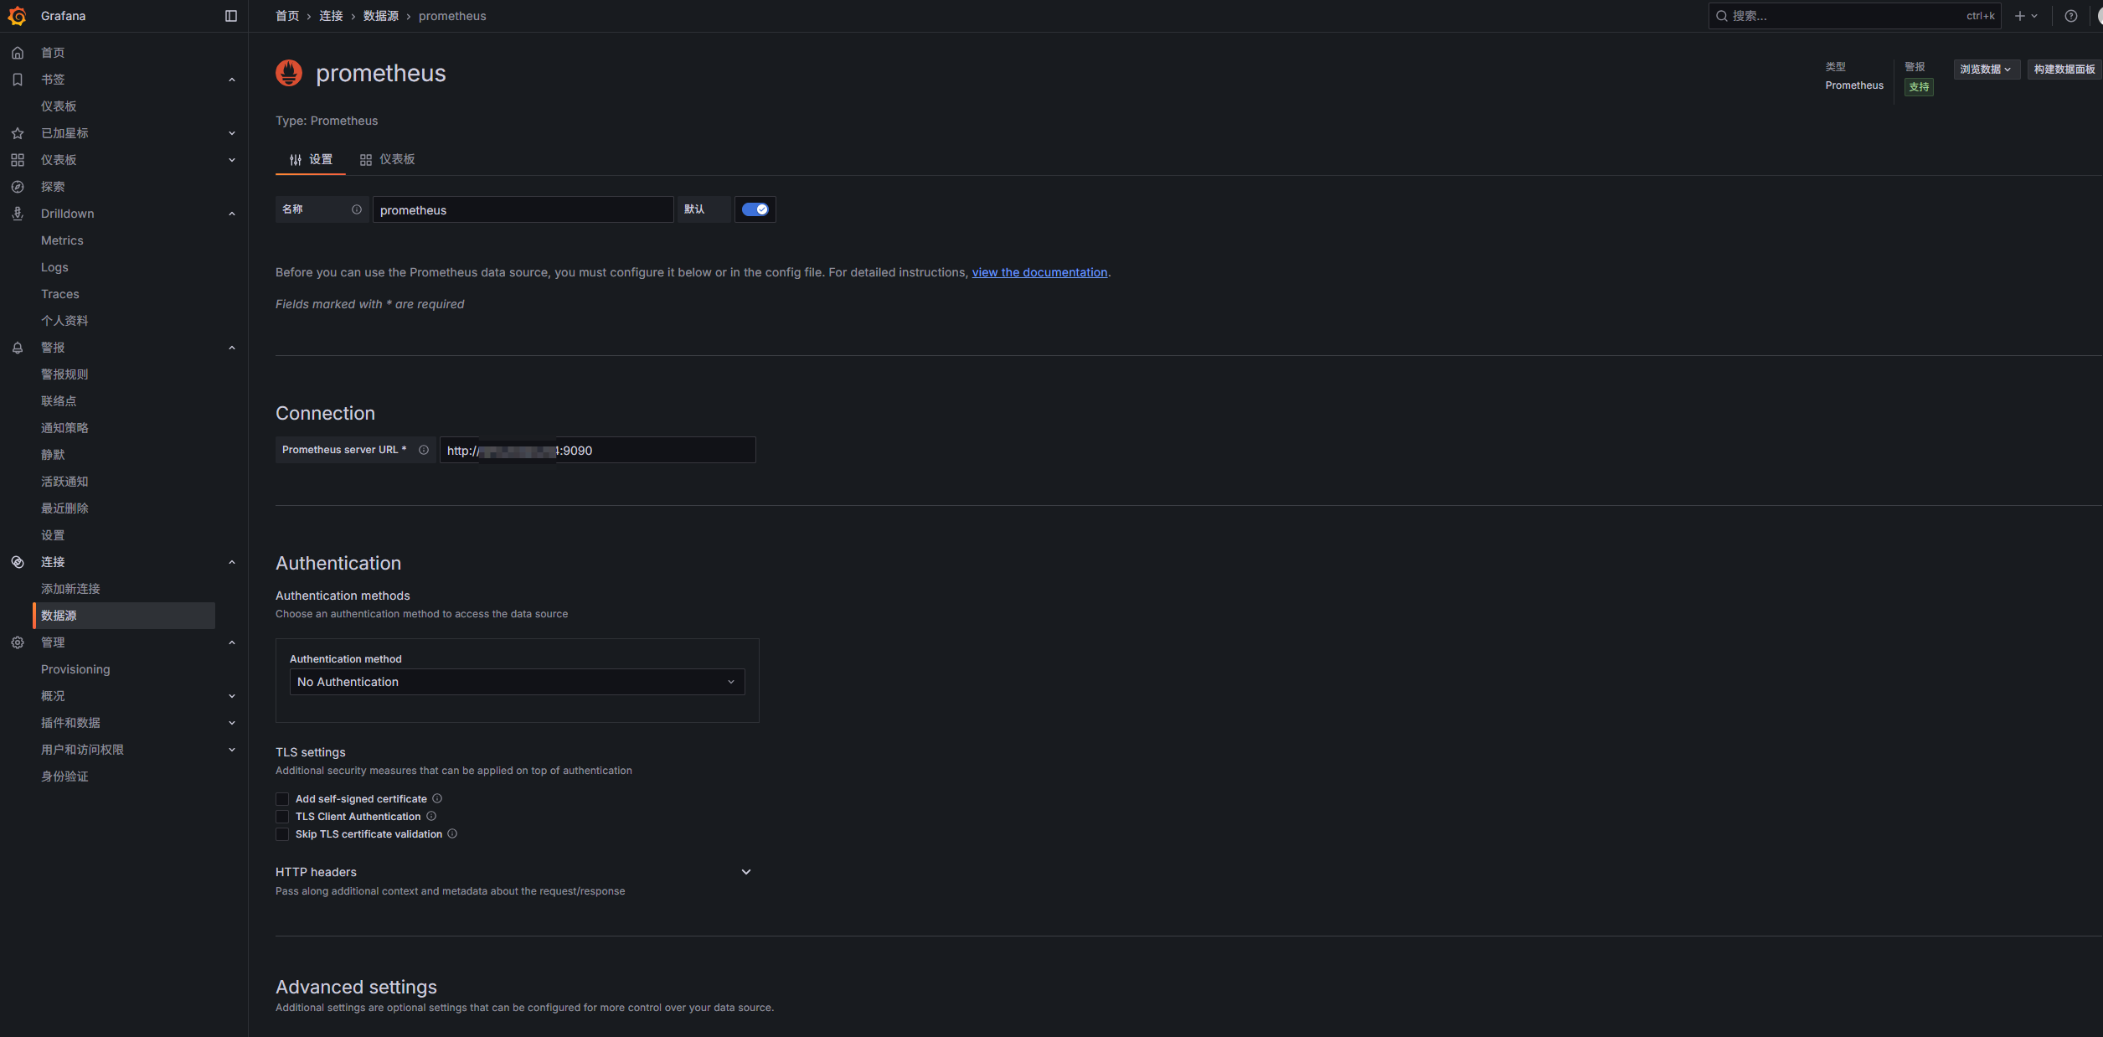Click the 构建数据面板 button
Image resolution: width=2103 pixels, height=1037 pixels.
pyautogui.click(x=2063, y=70)
